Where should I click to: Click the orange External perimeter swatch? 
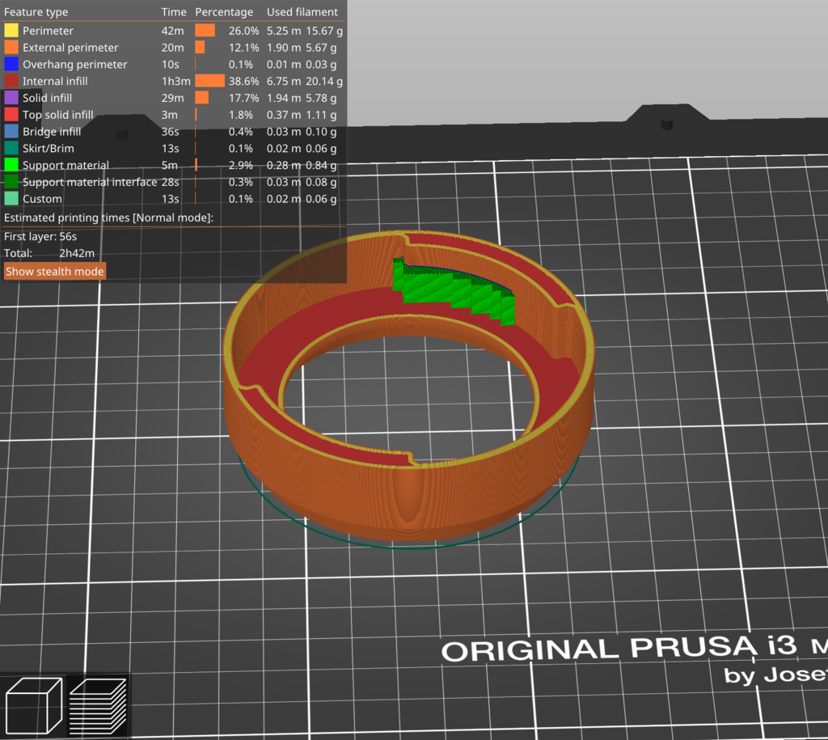coord(11,48)
